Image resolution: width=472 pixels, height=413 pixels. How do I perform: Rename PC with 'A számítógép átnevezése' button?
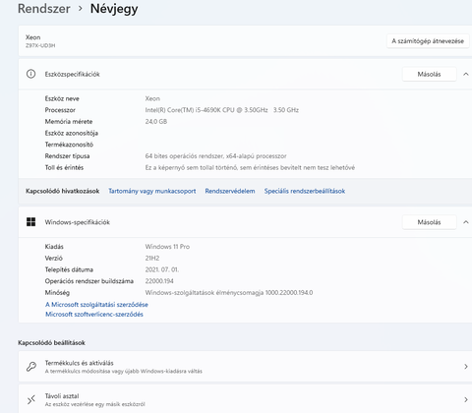(x=428, y=41)
